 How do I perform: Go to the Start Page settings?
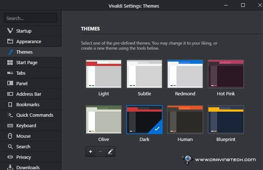(31, 62)
